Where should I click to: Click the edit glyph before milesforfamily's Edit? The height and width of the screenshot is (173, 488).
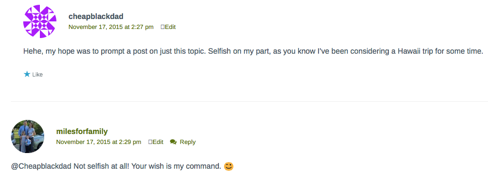pyautogui.click(x=150, y=142)
